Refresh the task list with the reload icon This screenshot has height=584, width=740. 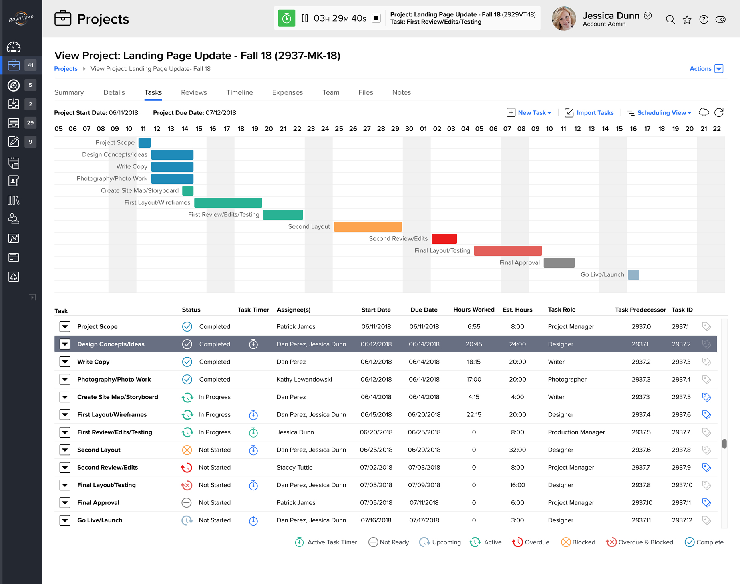[719, 112]
